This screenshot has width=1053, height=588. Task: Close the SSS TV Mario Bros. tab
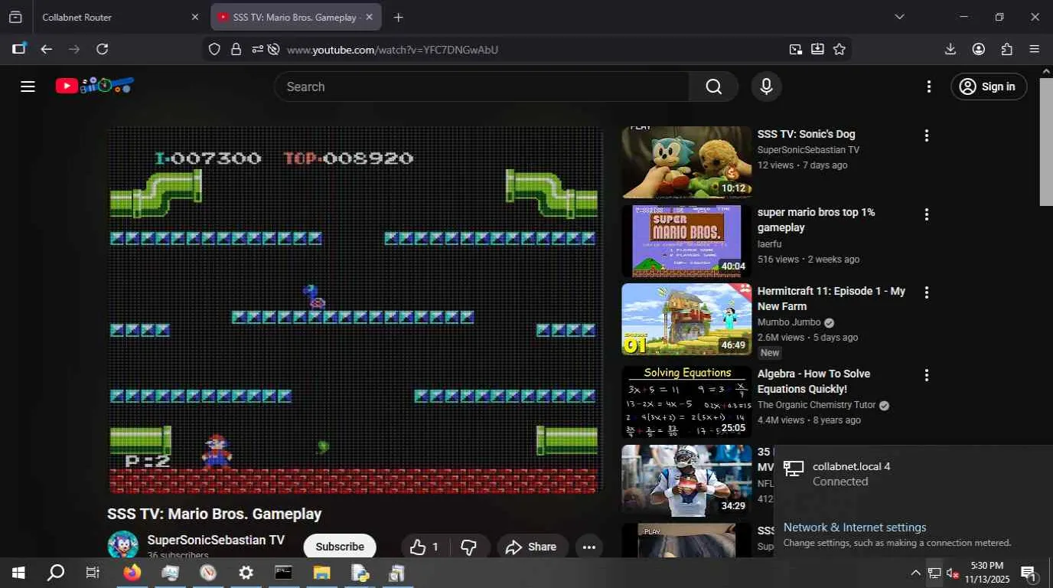[x=370, y=17]
